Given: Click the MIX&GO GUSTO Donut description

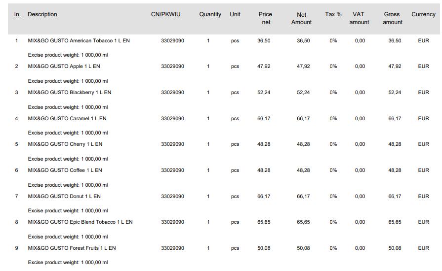Looking at the screenshot, I should click(64, 197).
